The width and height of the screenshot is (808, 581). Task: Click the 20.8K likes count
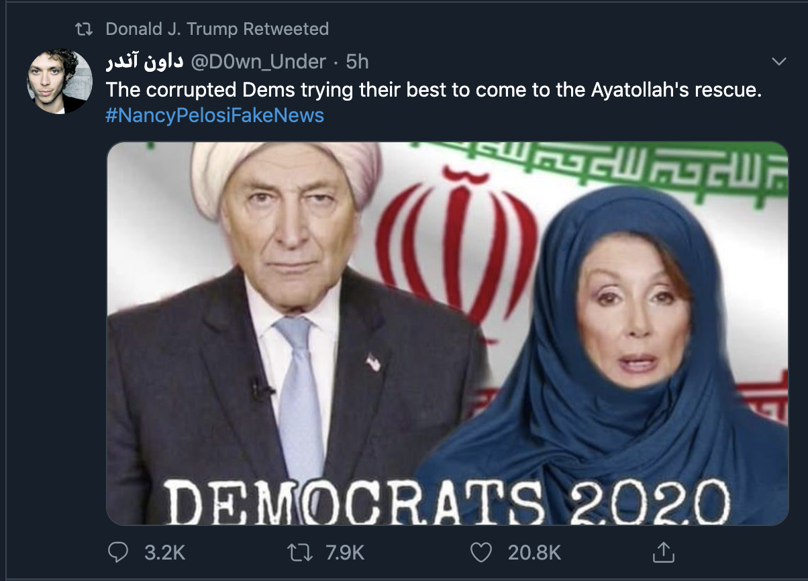(534, 553)
